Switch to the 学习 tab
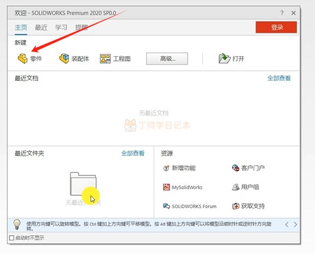This screenshot has height=255, width=315. (61, 28)
